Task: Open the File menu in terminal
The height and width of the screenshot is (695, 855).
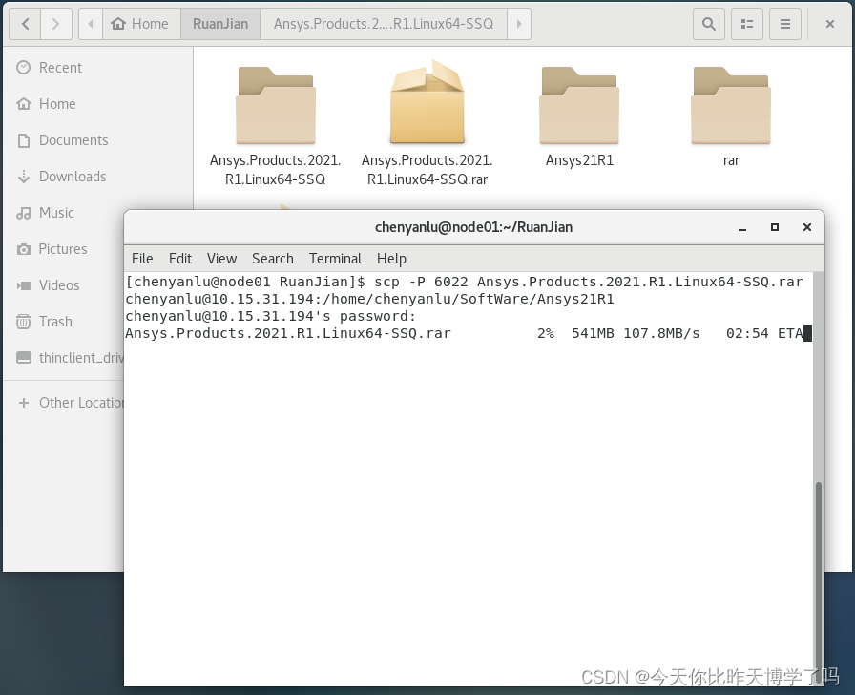Action: pyautogui.click(x=142, y=259)
